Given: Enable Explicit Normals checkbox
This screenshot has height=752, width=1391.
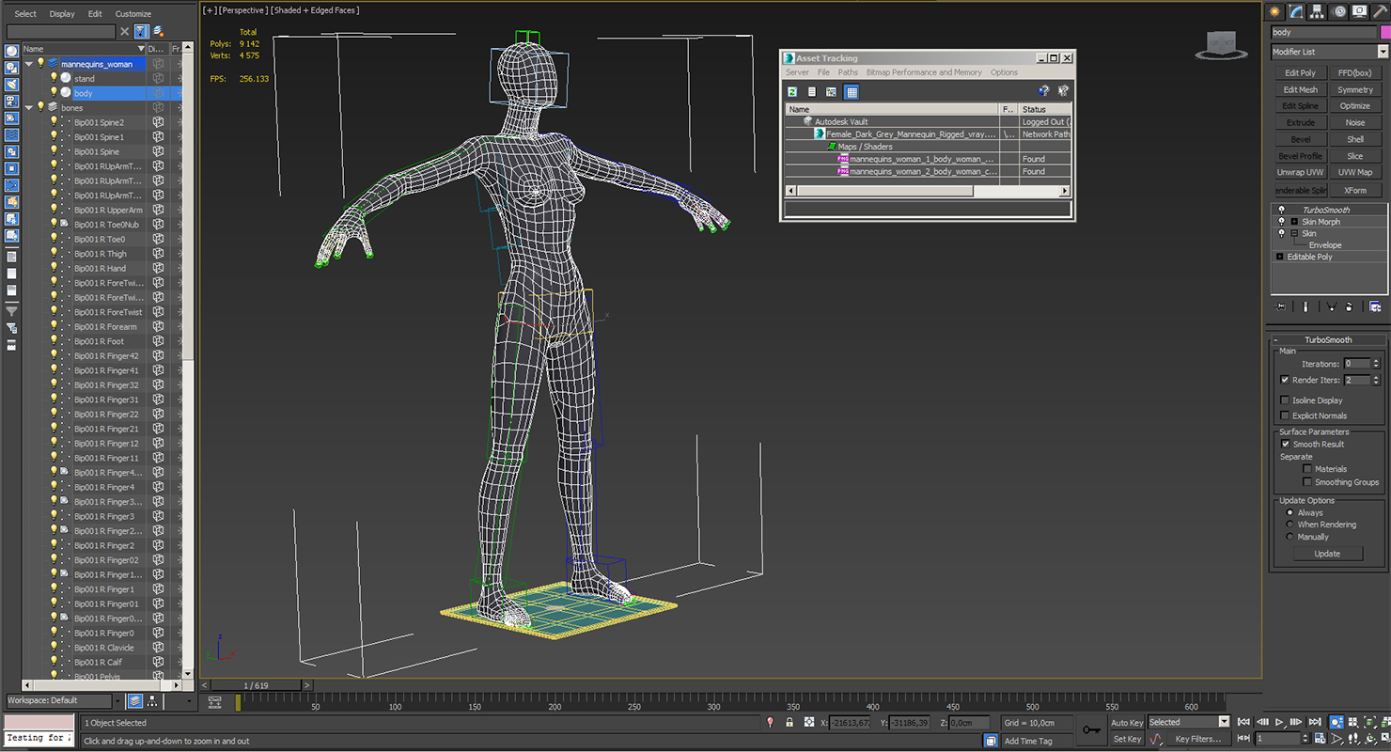Looking at the screenshot, I should [1285, 415].
